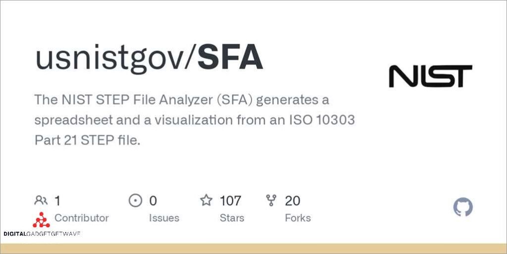Click the Forks branch icon
Viewport: 507px width, 254px height.
(271, 201)
